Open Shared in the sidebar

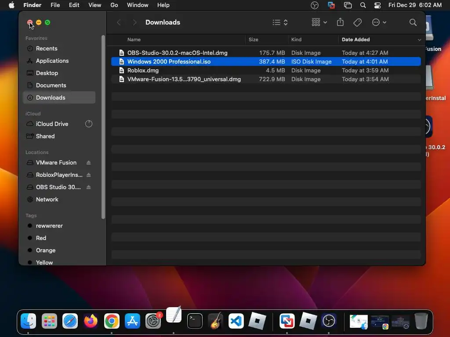59,136
